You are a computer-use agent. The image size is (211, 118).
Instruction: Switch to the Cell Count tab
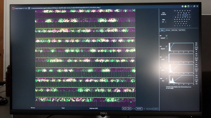click(168, 30)
